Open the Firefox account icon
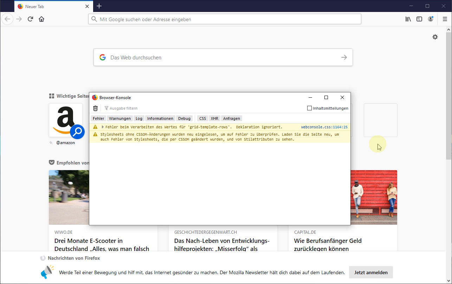The width and height of the screenshot is (452, 284). point(431,19)
